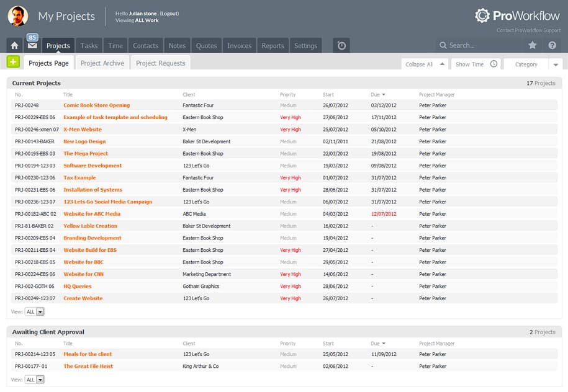
Task: Click the Priority header in Current Projects
Action: pos(287,95)
